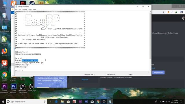The height and width of the screenshot is (104, 185).
Task: Click the taskbar search box
Action: click(x=26, y=101)
